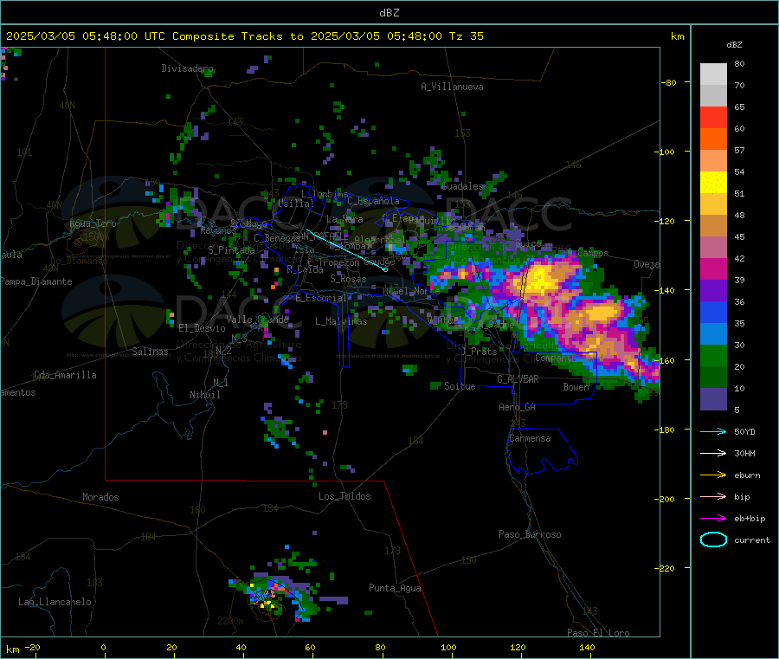Click the L_Malvinas place label

tap(341, 321)
